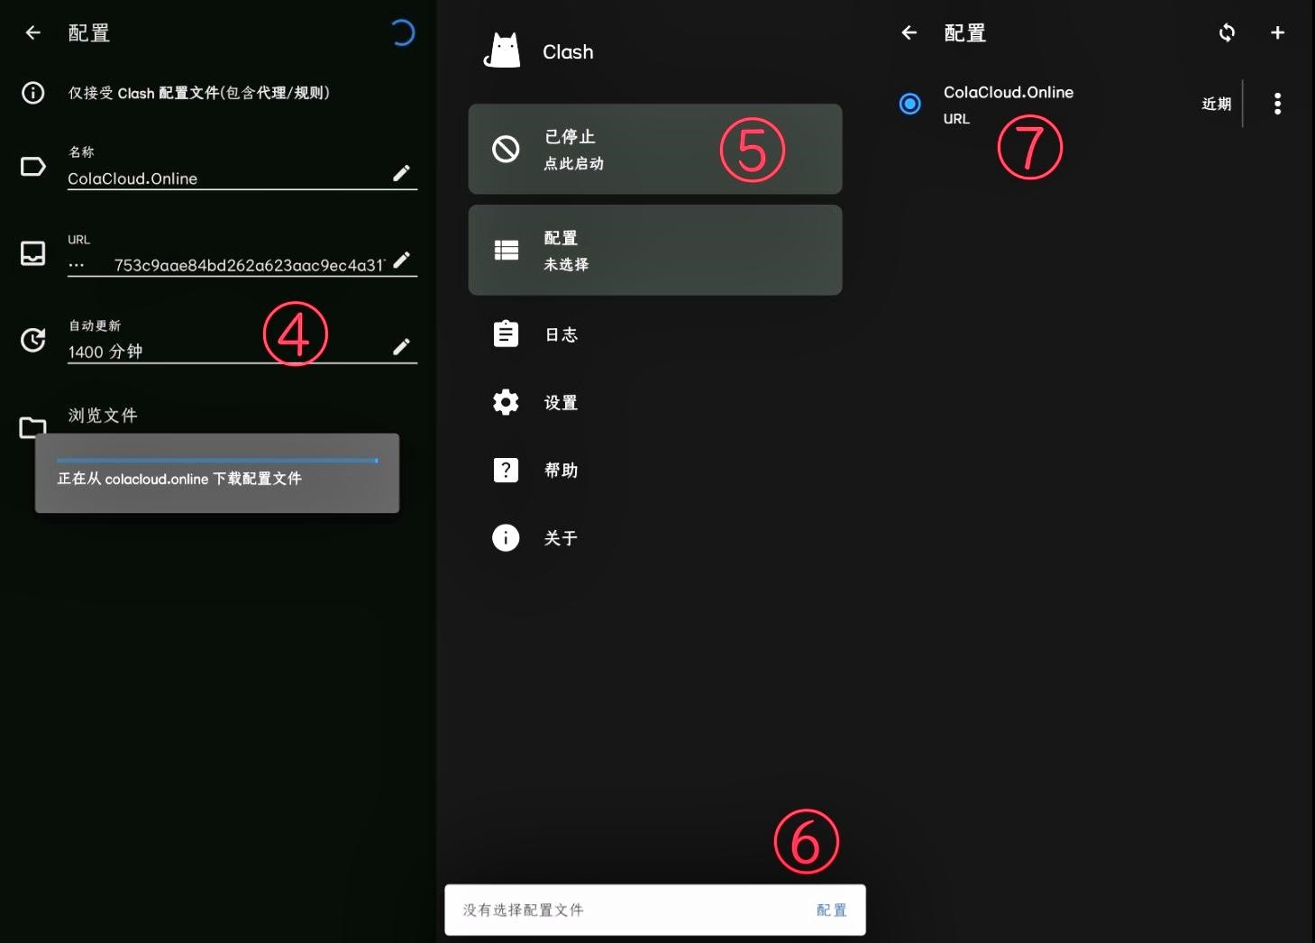This screenshot has width=1315, height=943.
Task: Select the ColaCloud.Online radio button
Action: (x=910, y=104)
